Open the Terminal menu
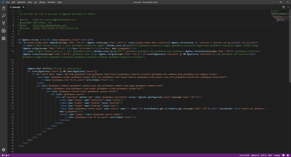 [51, 2]
